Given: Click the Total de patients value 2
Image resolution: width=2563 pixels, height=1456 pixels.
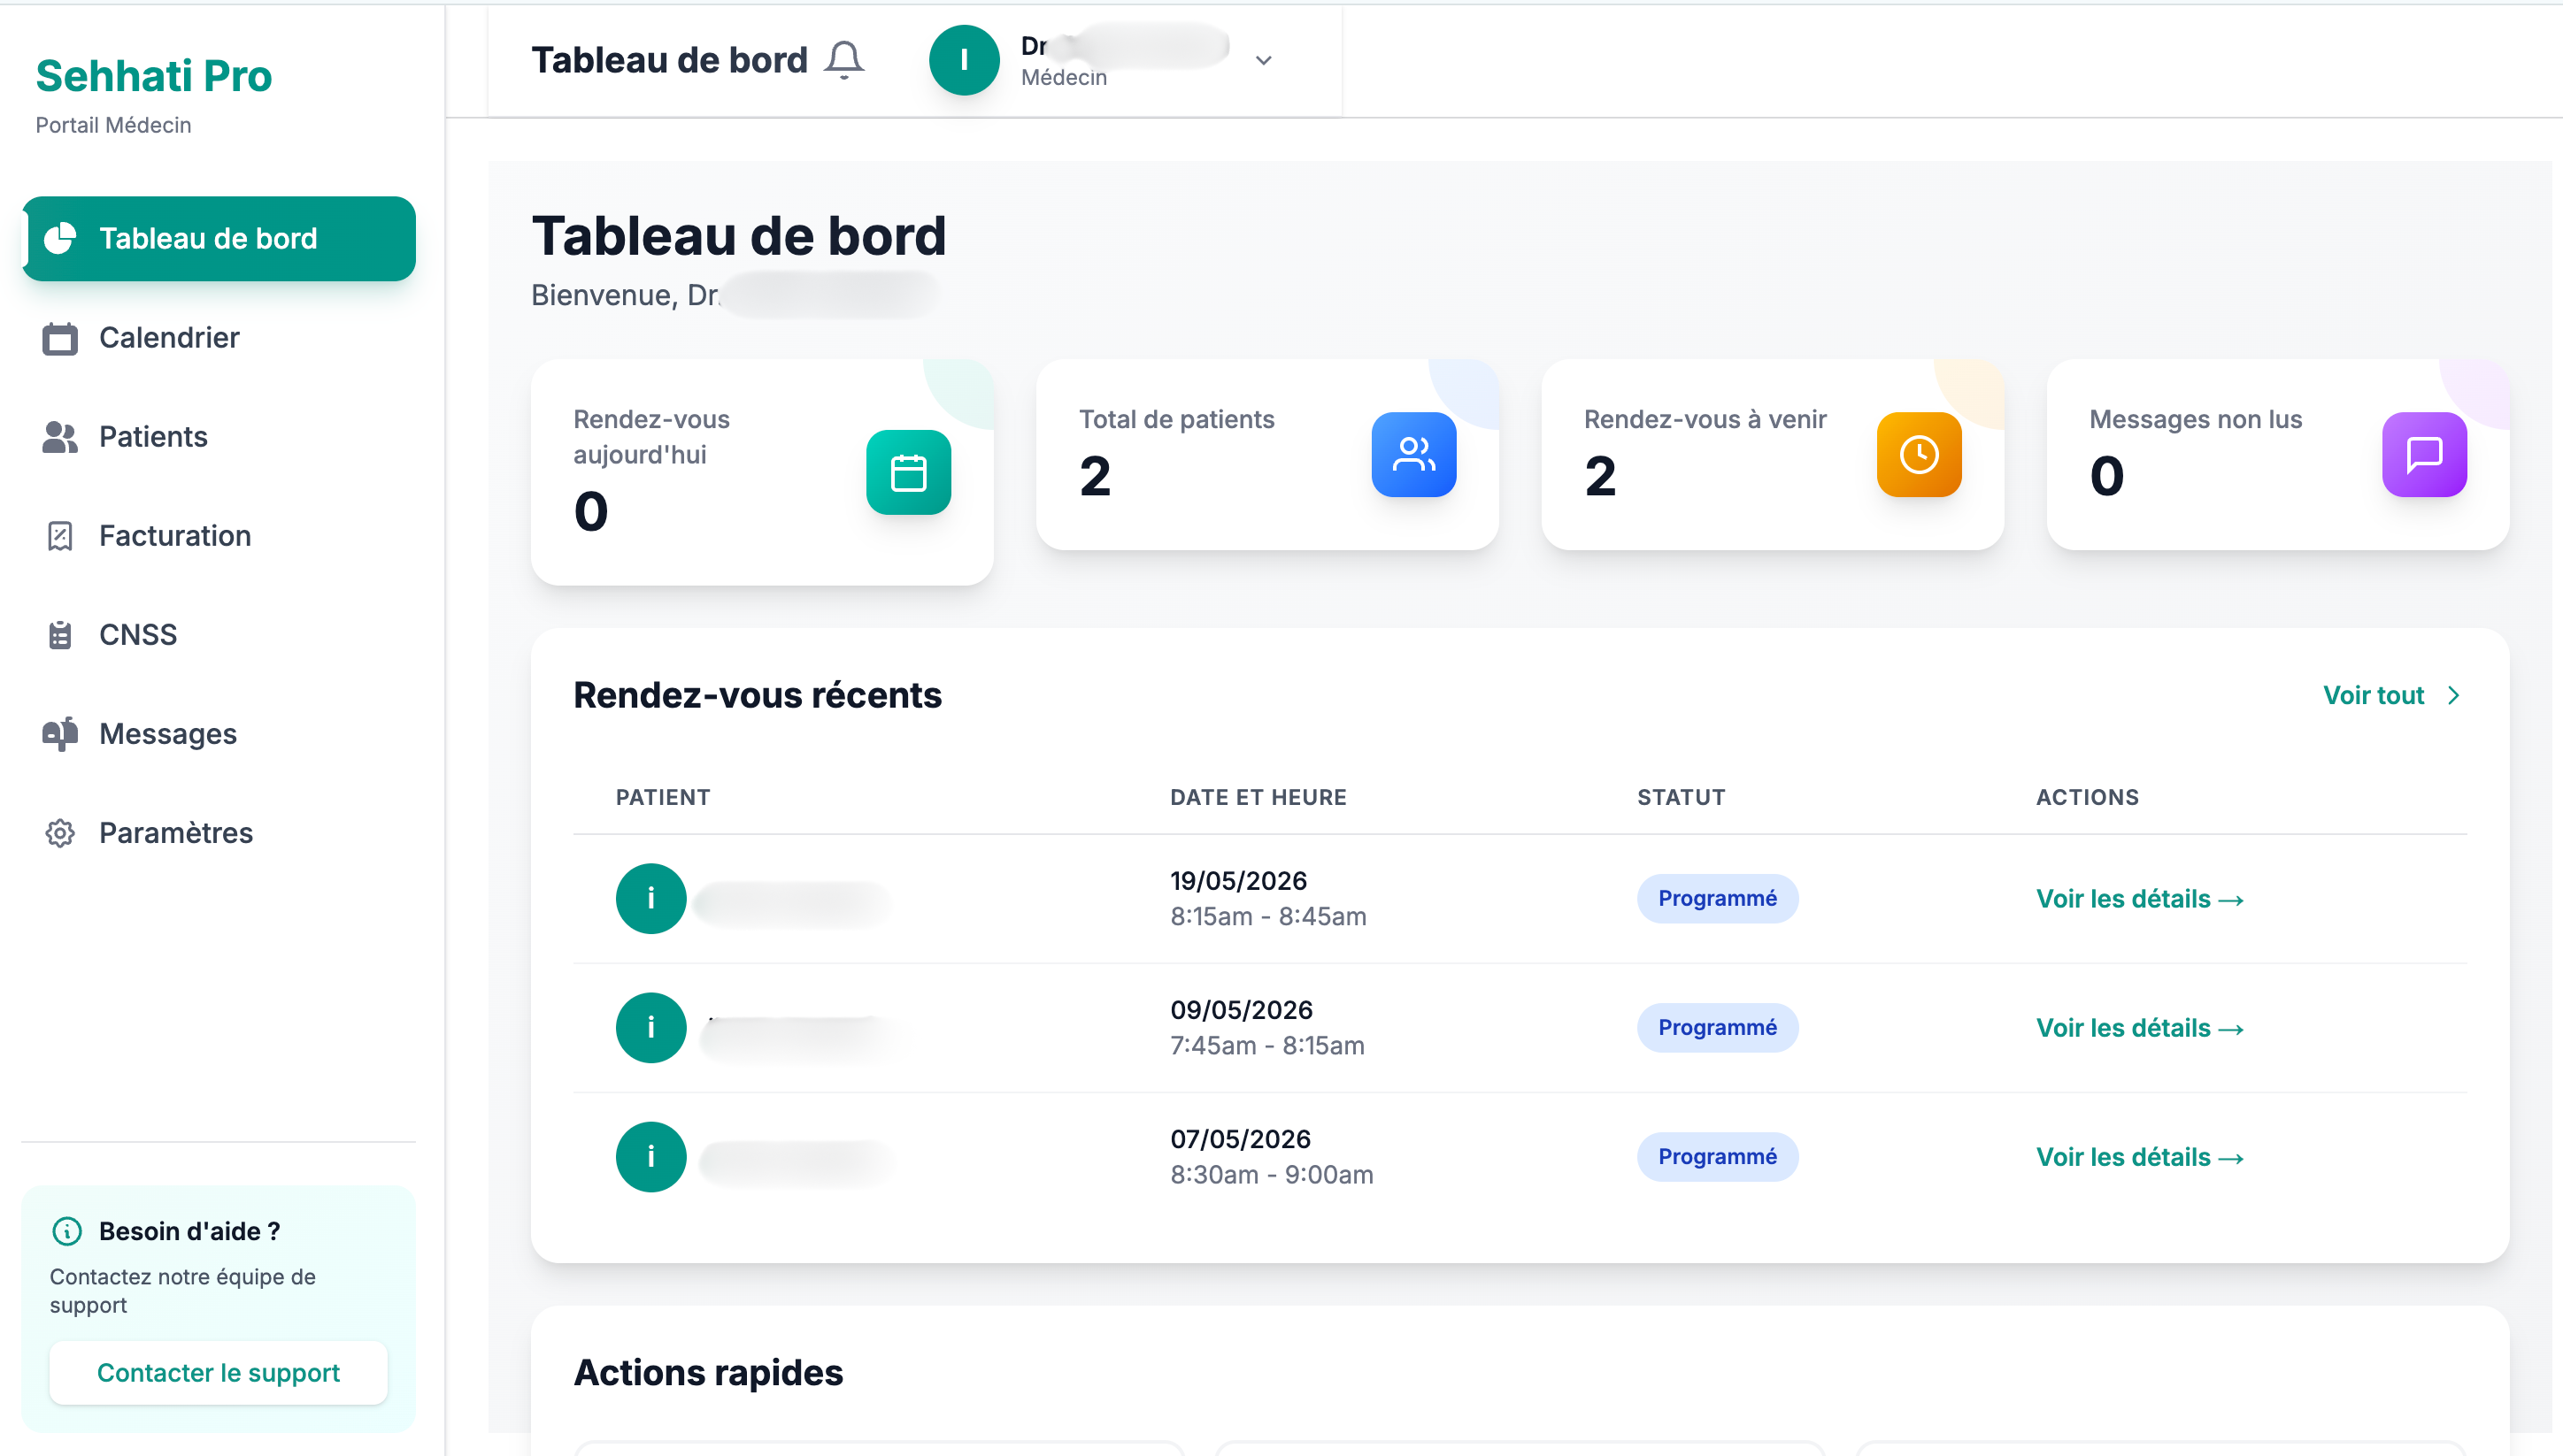Looking at the screenshot, I should coord(1096,476).
